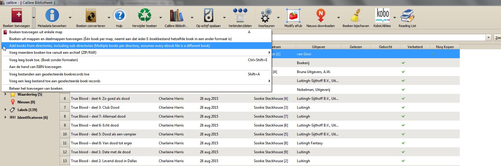Image resolution: width=501 pixels, height=166 pixels.
Task: Open the Reading List plugin
Action: (407, 15)
